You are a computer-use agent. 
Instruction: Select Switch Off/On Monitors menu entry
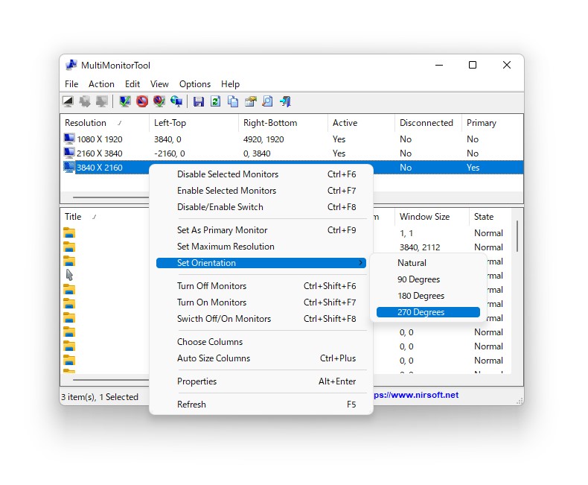[261, 319]
